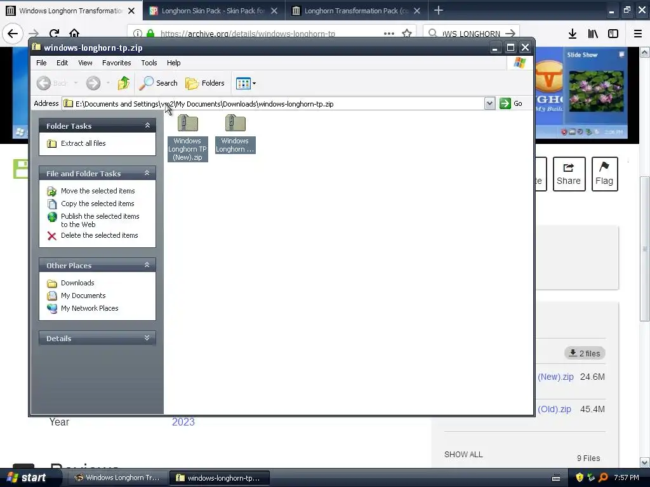
Task: Expand the Address bar dropdown
Action: coord(489,103)
